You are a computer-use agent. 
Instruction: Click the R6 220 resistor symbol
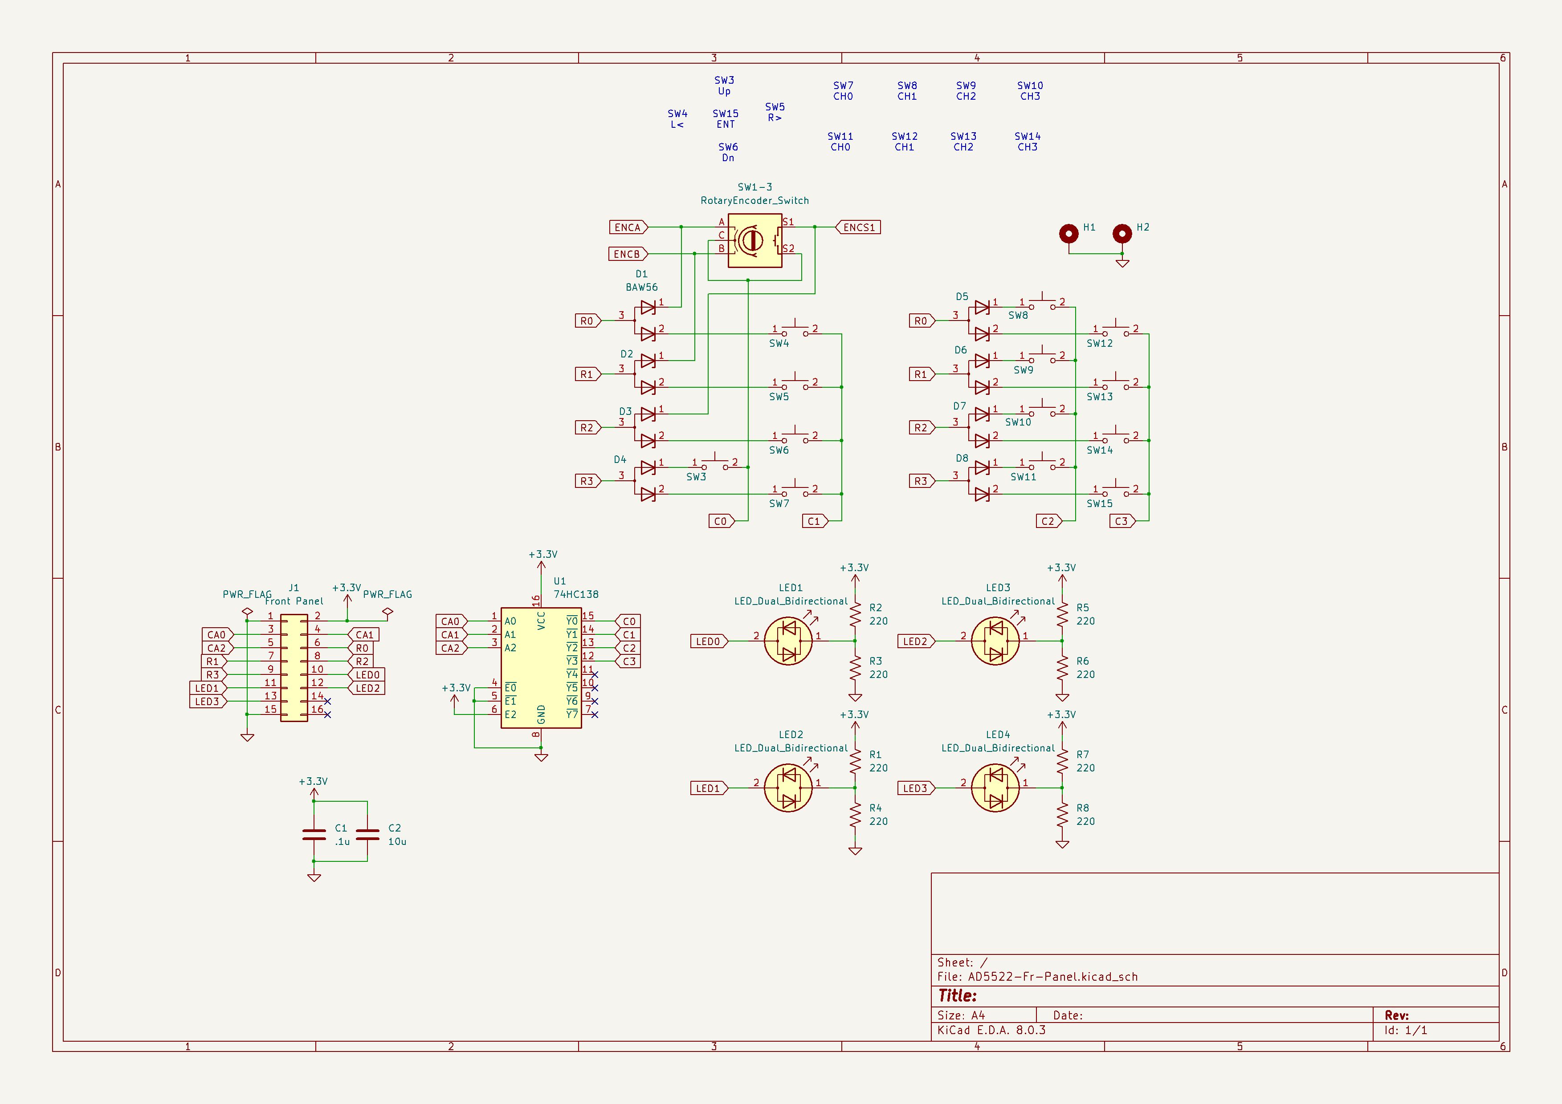coord(1062,668)
